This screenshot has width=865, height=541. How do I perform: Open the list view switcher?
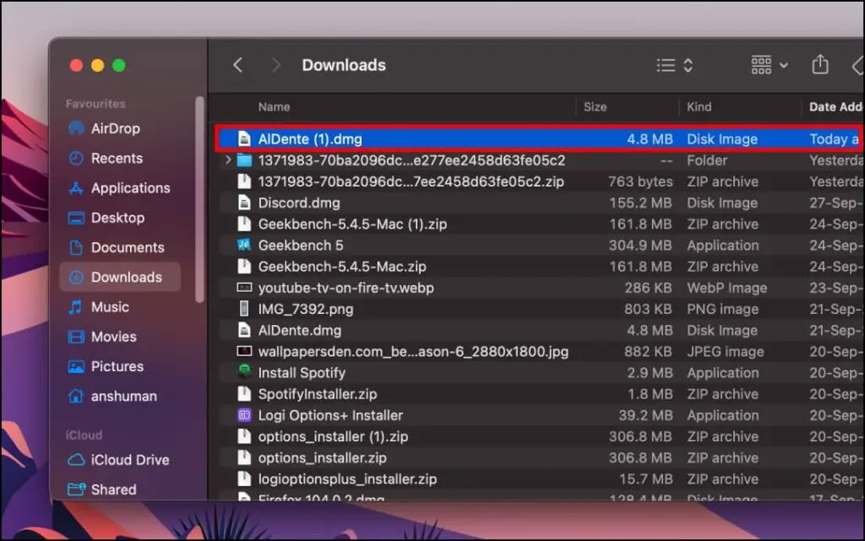[675, 66]
